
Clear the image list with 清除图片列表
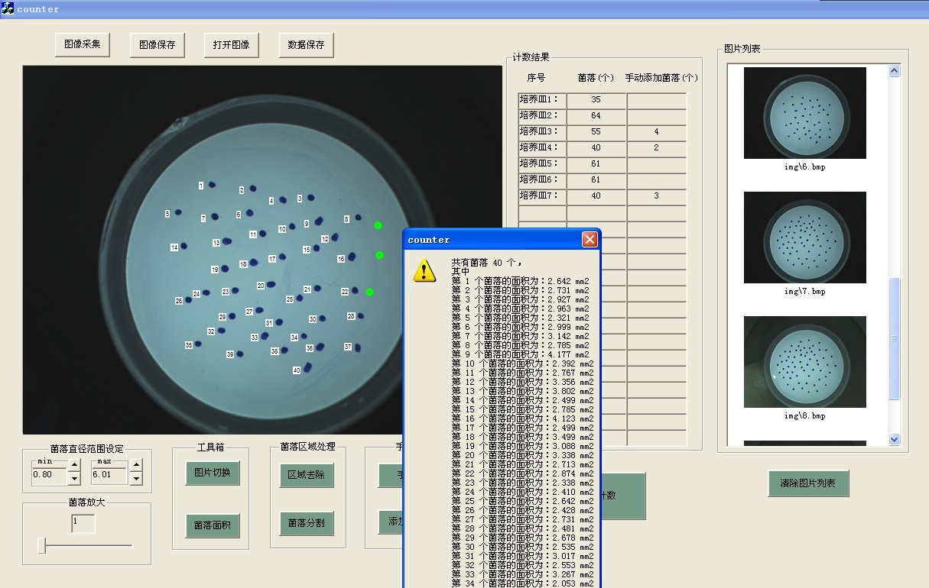pyautogui.click(x=808, y=483)
